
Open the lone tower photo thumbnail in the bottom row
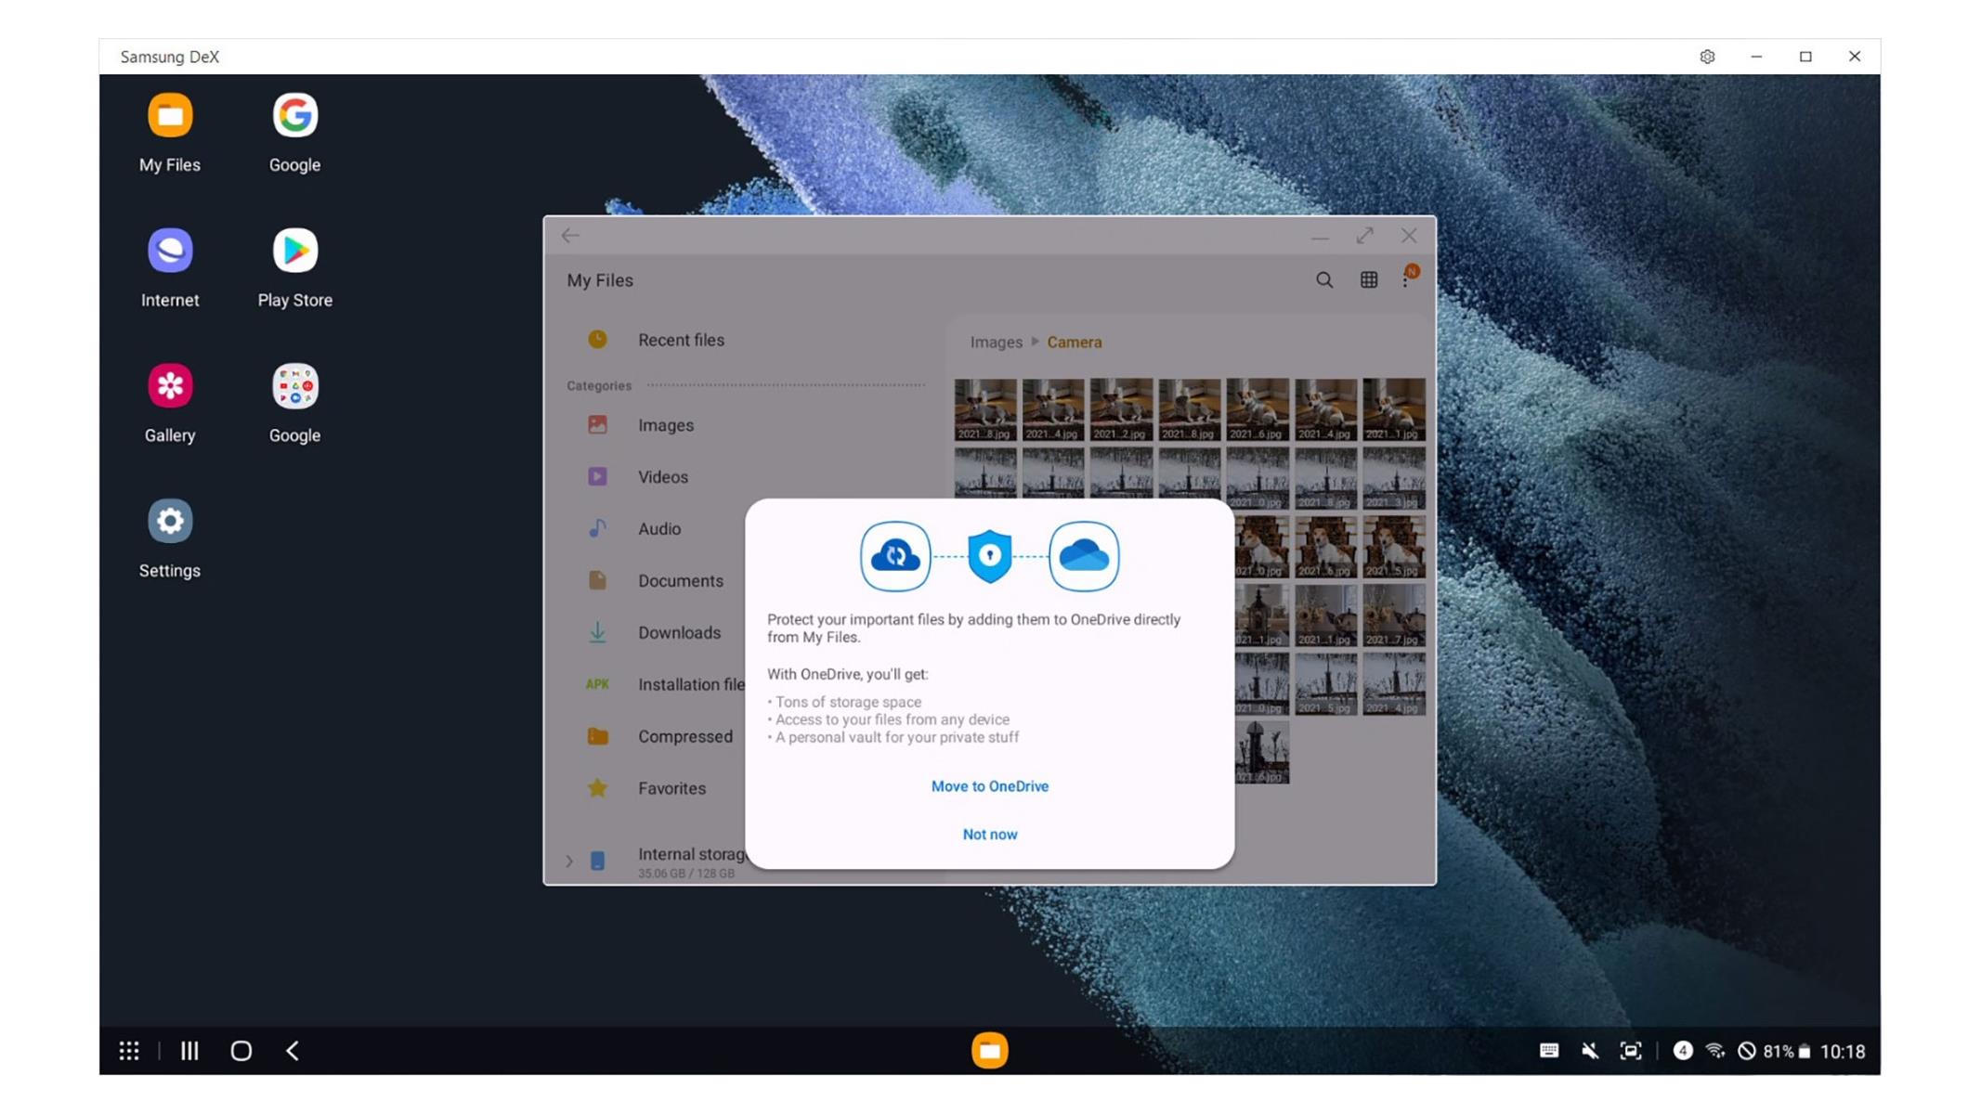1262,753
